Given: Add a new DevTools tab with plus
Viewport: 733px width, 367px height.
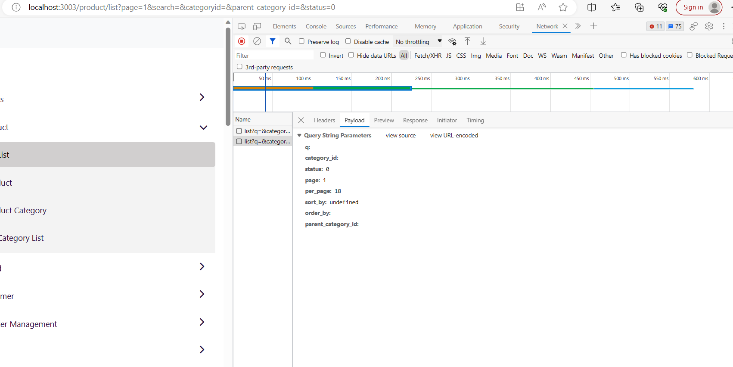Looking at the screenshot, I should click(593, 26).
